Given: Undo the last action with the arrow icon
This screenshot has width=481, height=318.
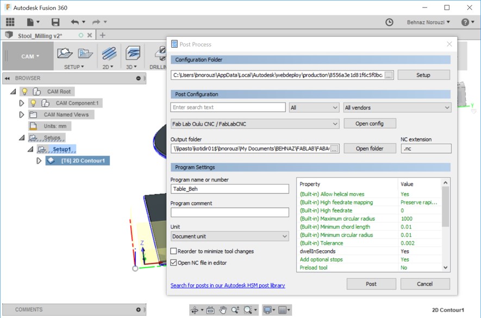Looking at the screenshot, I should (74, 22).
